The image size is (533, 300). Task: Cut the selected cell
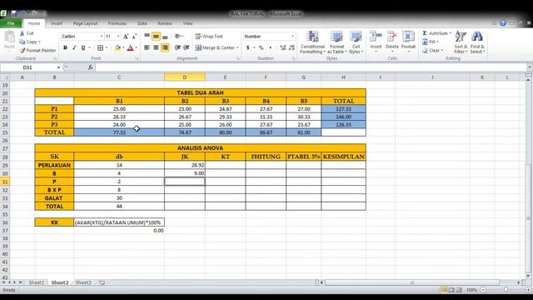[27, 33]
